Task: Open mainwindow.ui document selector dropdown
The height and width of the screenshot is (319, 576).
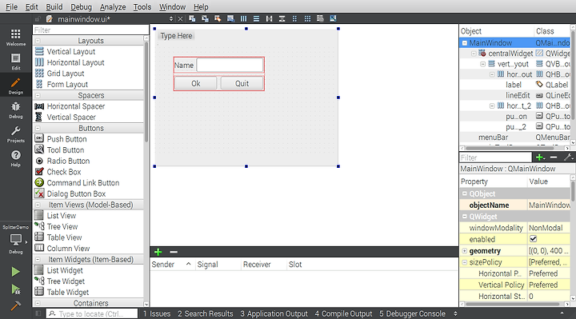Action: tap(171, 18)
